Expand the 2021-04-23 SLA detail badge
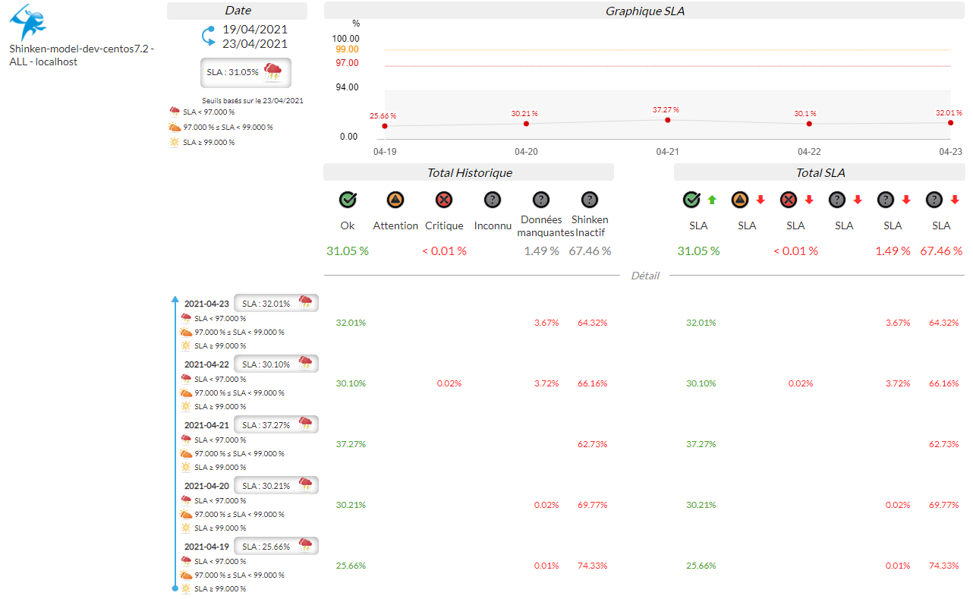 (x=276, y=303)
